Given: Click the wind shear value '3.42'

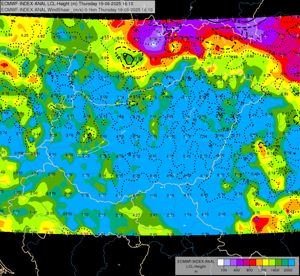Looking at the screenshot, I should pyautogui.click(x=239, y=213).
